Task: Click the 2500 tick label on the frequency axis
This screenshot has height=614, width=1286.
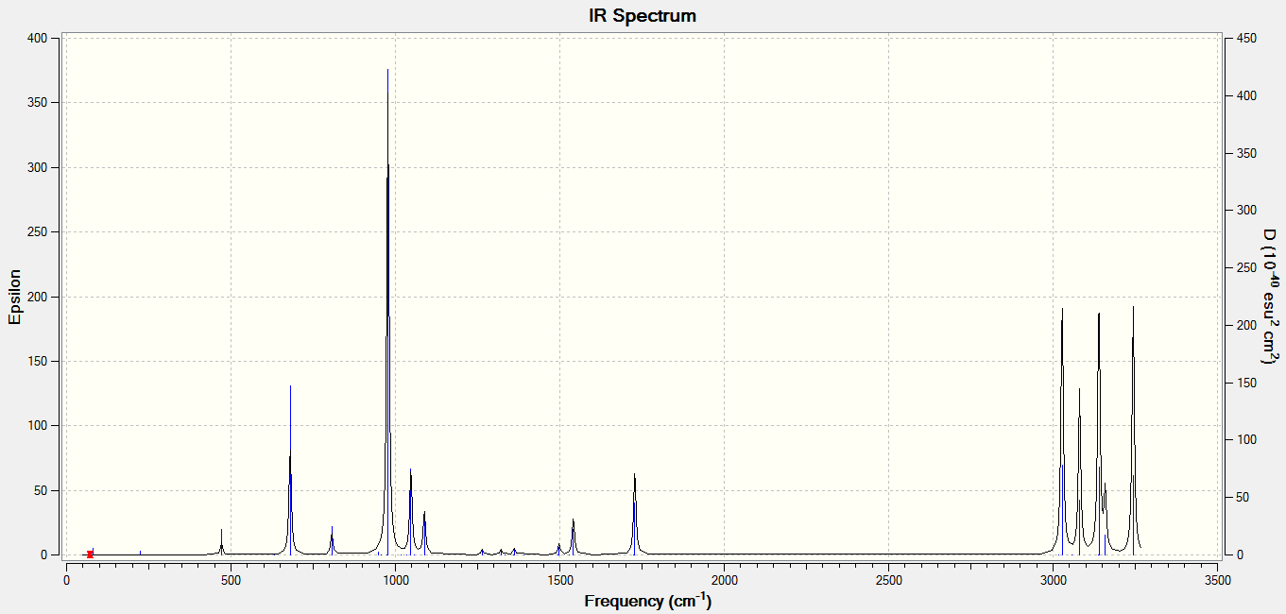Action: click(x=888, y=579)
